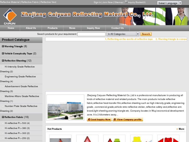Open the Inquiry Basket(0) link
The width and height of the screenshot is (189, 142).
tap(136, 2)
